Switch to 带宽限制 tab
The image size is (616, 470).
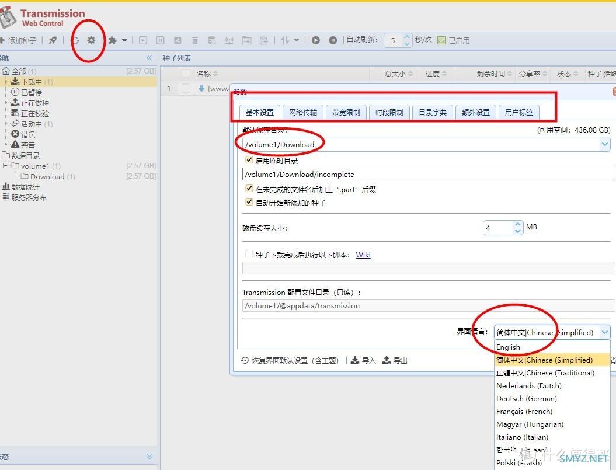click(x=346, y=112)
